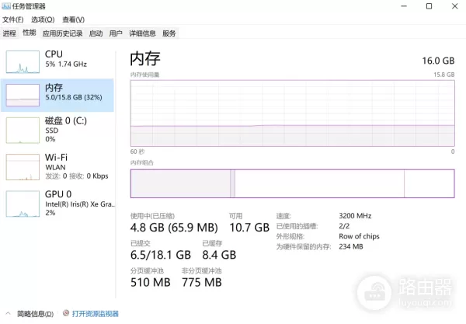Viewport: 466px width, 324px height.
Task: Select the 磁盘 0 (C:) disk graph
Action: pos(22,129)
